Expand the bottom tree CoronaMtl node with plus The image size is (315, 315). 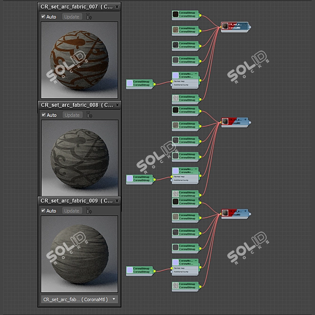click(245, 211)
